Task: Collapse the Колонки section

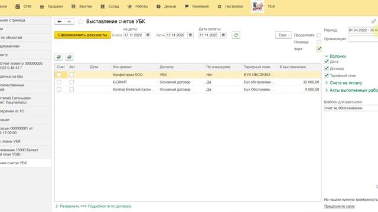Action: point(335,57)
